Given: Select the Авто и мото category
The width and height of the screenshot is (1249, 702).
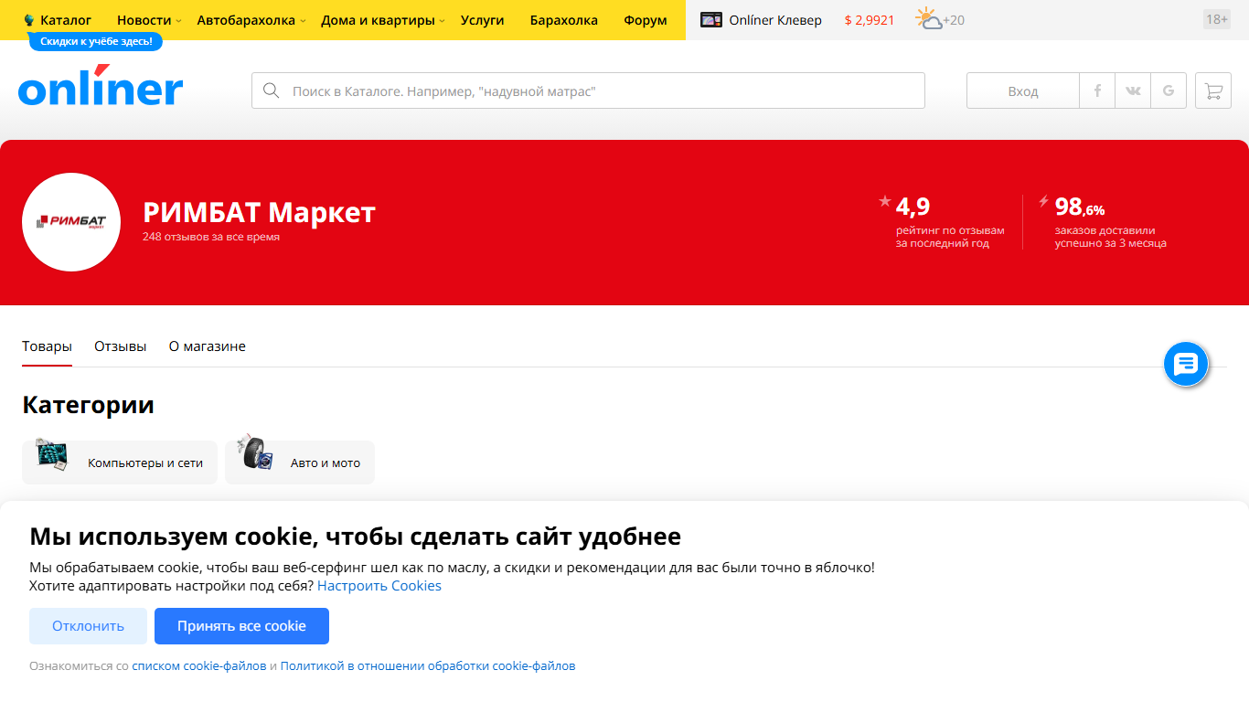Looking at the screenshot, I should point(300,463).
